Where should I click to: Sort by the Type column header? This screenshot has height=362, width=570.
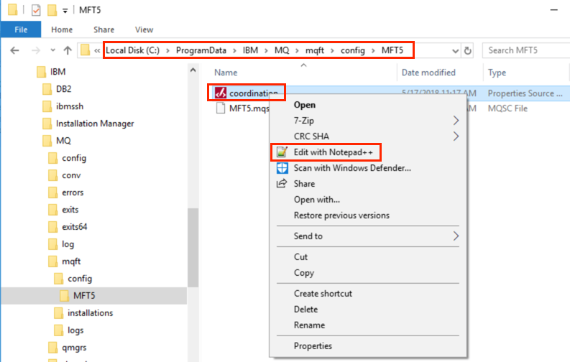(x=497, y=73)
